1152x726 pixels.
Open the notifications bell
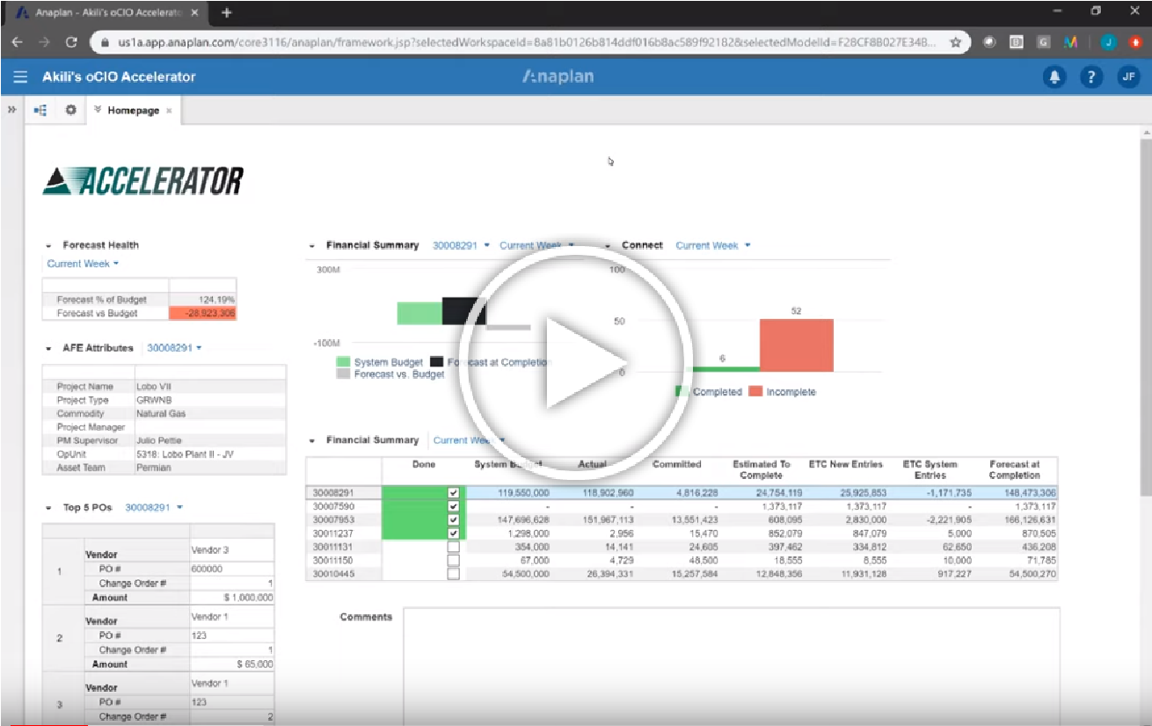point(1054,77)
